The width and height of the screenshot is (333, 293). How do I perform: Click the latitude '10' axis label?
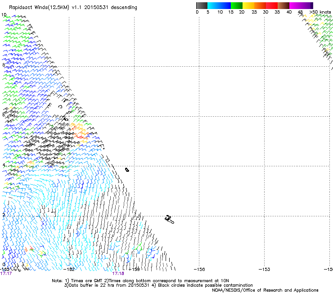click(4, 15)
